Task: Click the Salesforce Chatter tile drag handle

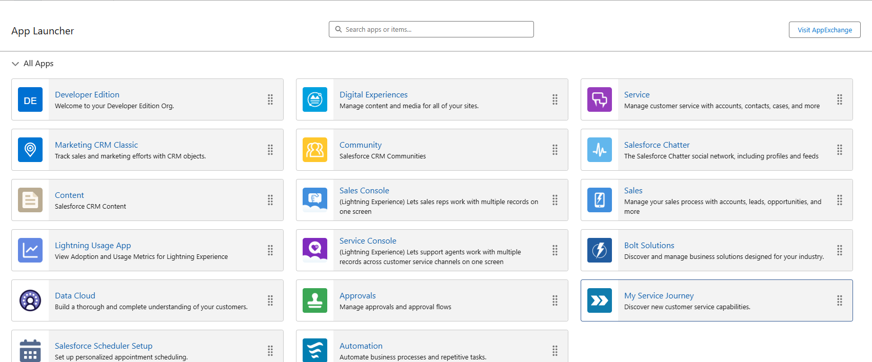Action: click(x=840, y=150)
